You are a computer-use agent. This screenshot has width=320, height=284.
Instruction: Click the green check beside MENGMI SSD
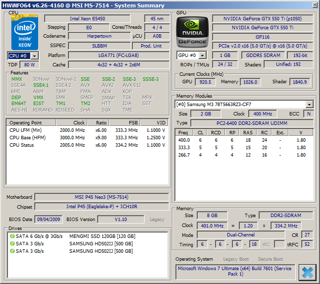[x=12, y=236]
